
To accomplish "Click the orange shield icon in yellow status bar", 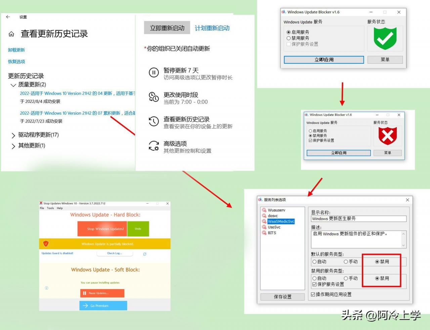I will (x=46, y=244).
